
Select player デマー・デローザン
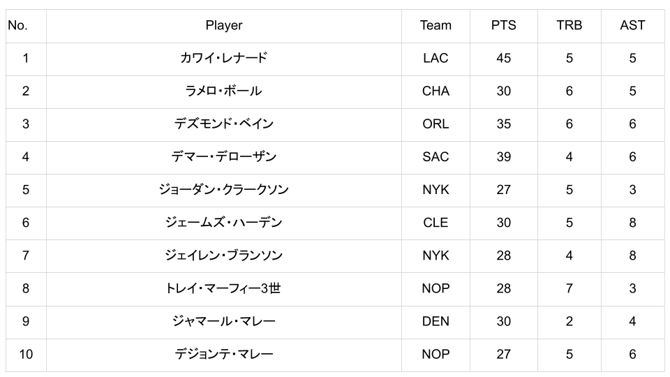pyautogui.click(x=223, y=157)
